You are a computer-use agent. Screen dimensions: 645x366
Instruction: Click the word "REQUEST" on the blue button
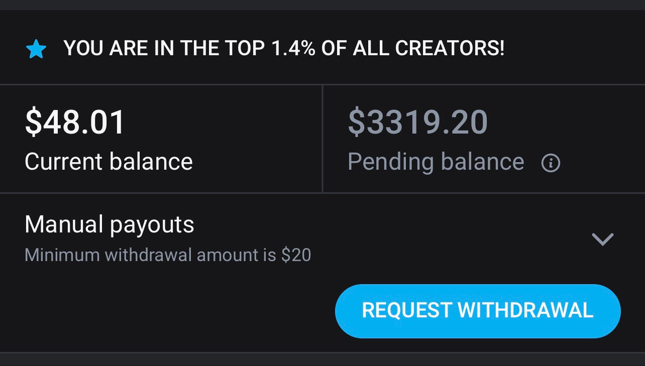pos(407,310)
